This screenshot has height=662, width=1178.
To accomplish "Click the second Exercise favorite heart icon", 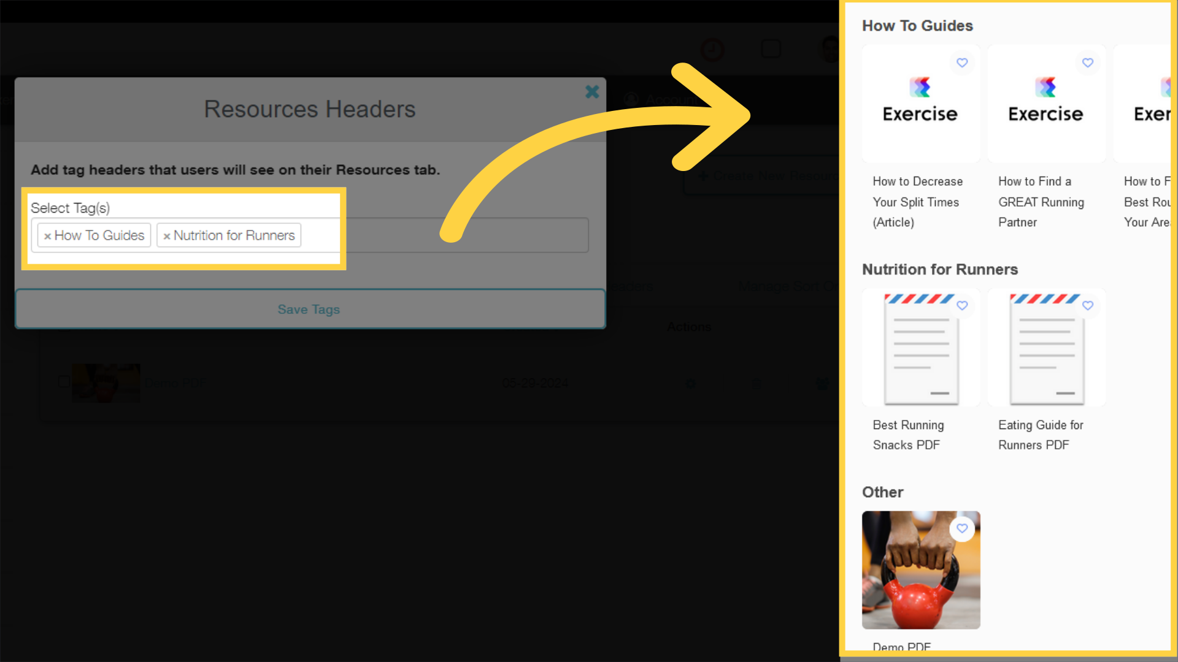I will click(x=1087, y=63).
